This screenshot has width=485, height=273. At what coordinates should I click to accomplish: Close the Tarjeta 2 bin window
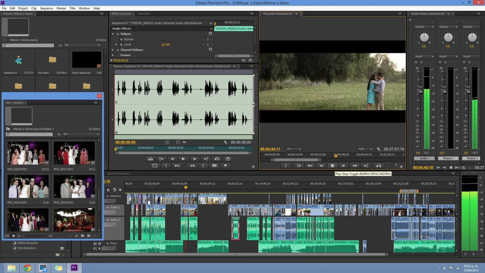coord(99,96)
